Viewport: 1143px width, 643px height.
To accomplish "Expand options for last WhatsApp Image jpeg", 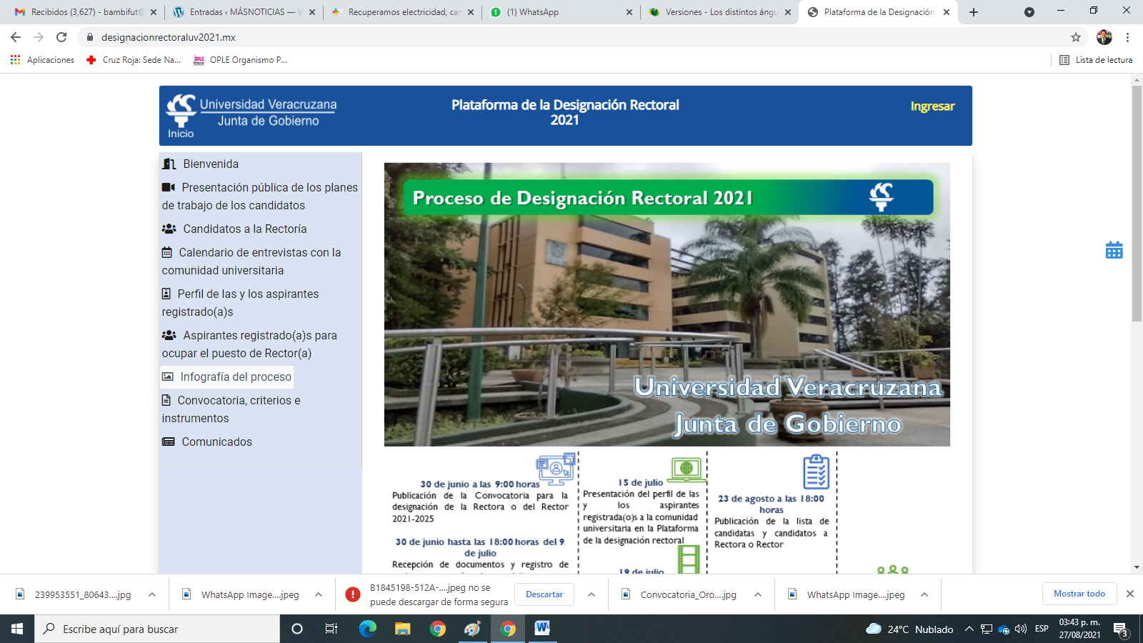I will tap(924, 594).
